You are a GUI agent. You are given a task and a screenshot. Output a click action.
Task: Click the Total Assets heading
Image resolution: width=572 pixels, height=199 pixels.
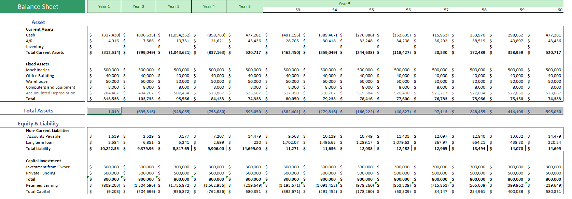pyautogui.click(x=38, y=110)
